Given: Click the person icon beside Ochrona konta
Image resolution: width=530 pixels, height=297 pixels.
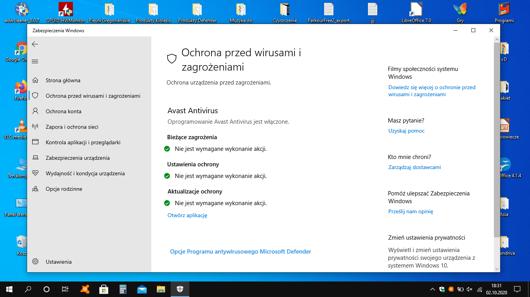Looking at the screenshot, I should tap(35, 111).
